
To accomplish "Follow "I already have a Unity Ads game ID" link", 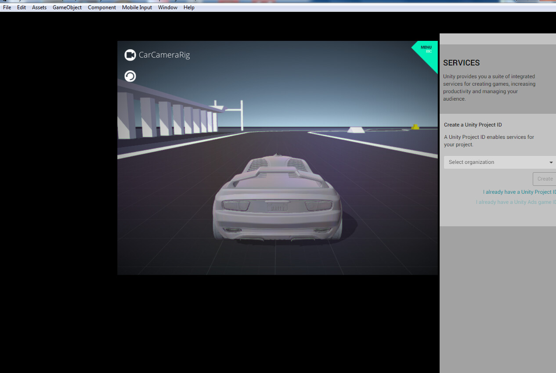I will coord(516,202).
